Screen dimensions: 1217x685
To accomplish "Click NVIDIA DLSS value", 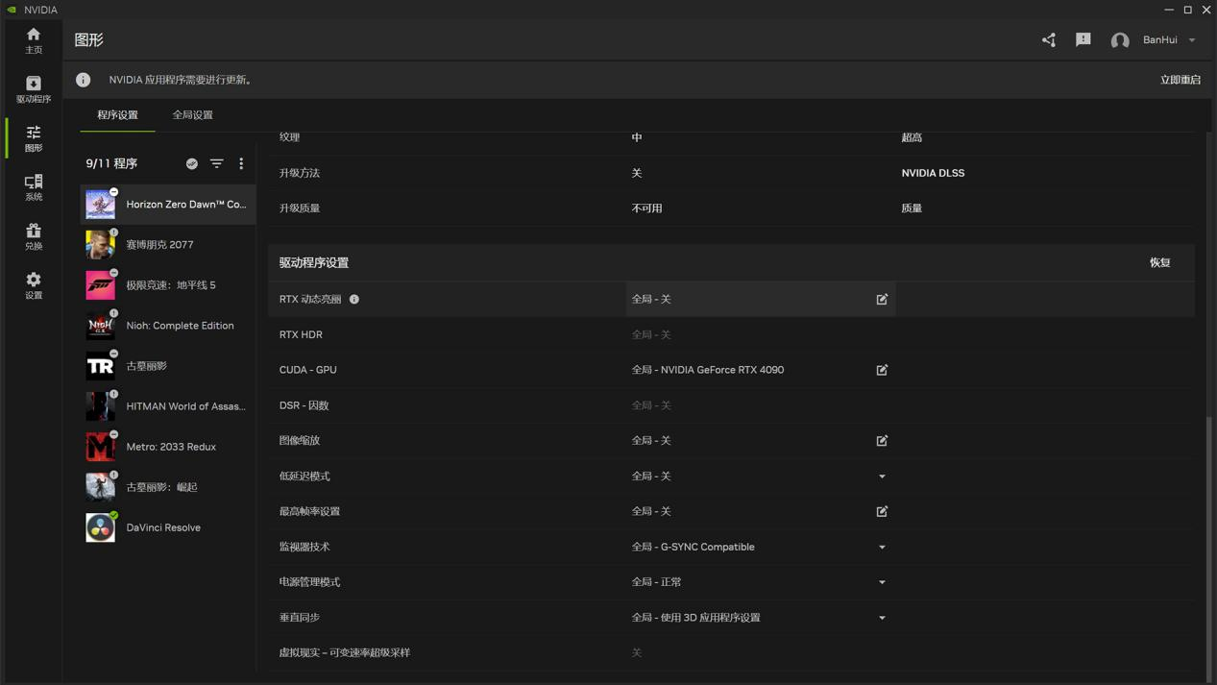I will tap(933, 173).
